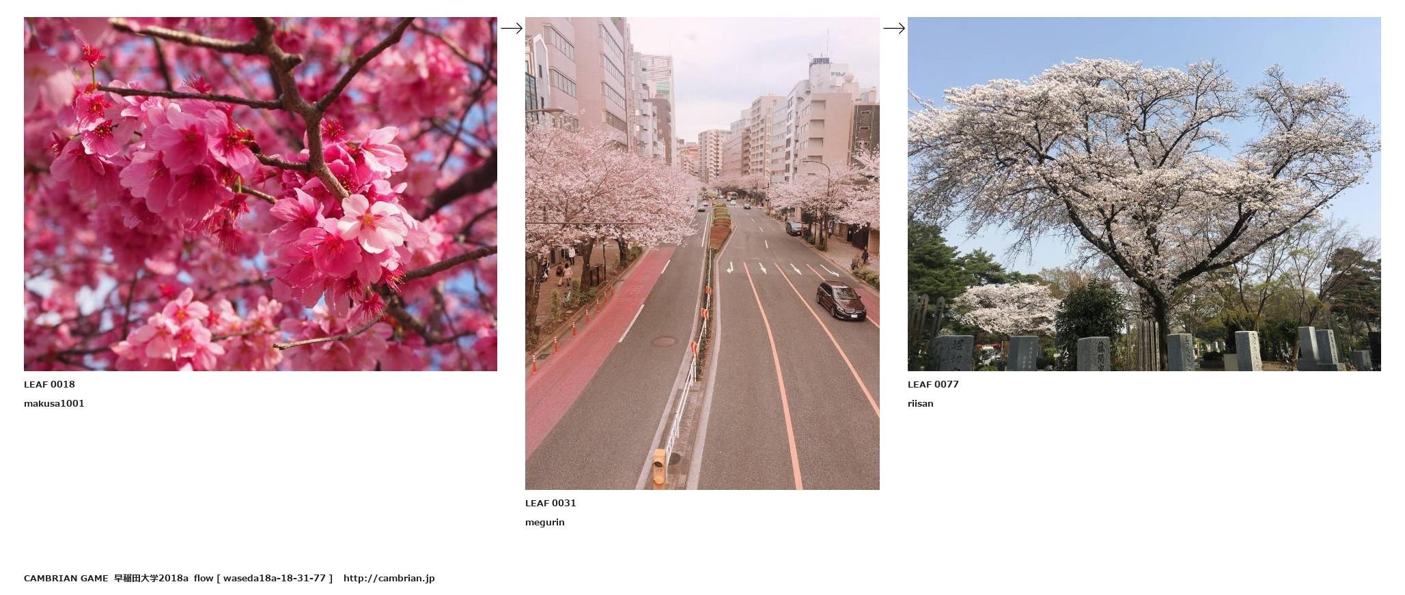
Task: Click the white rooftop sign on the street photo building
Action: (821, 61)
